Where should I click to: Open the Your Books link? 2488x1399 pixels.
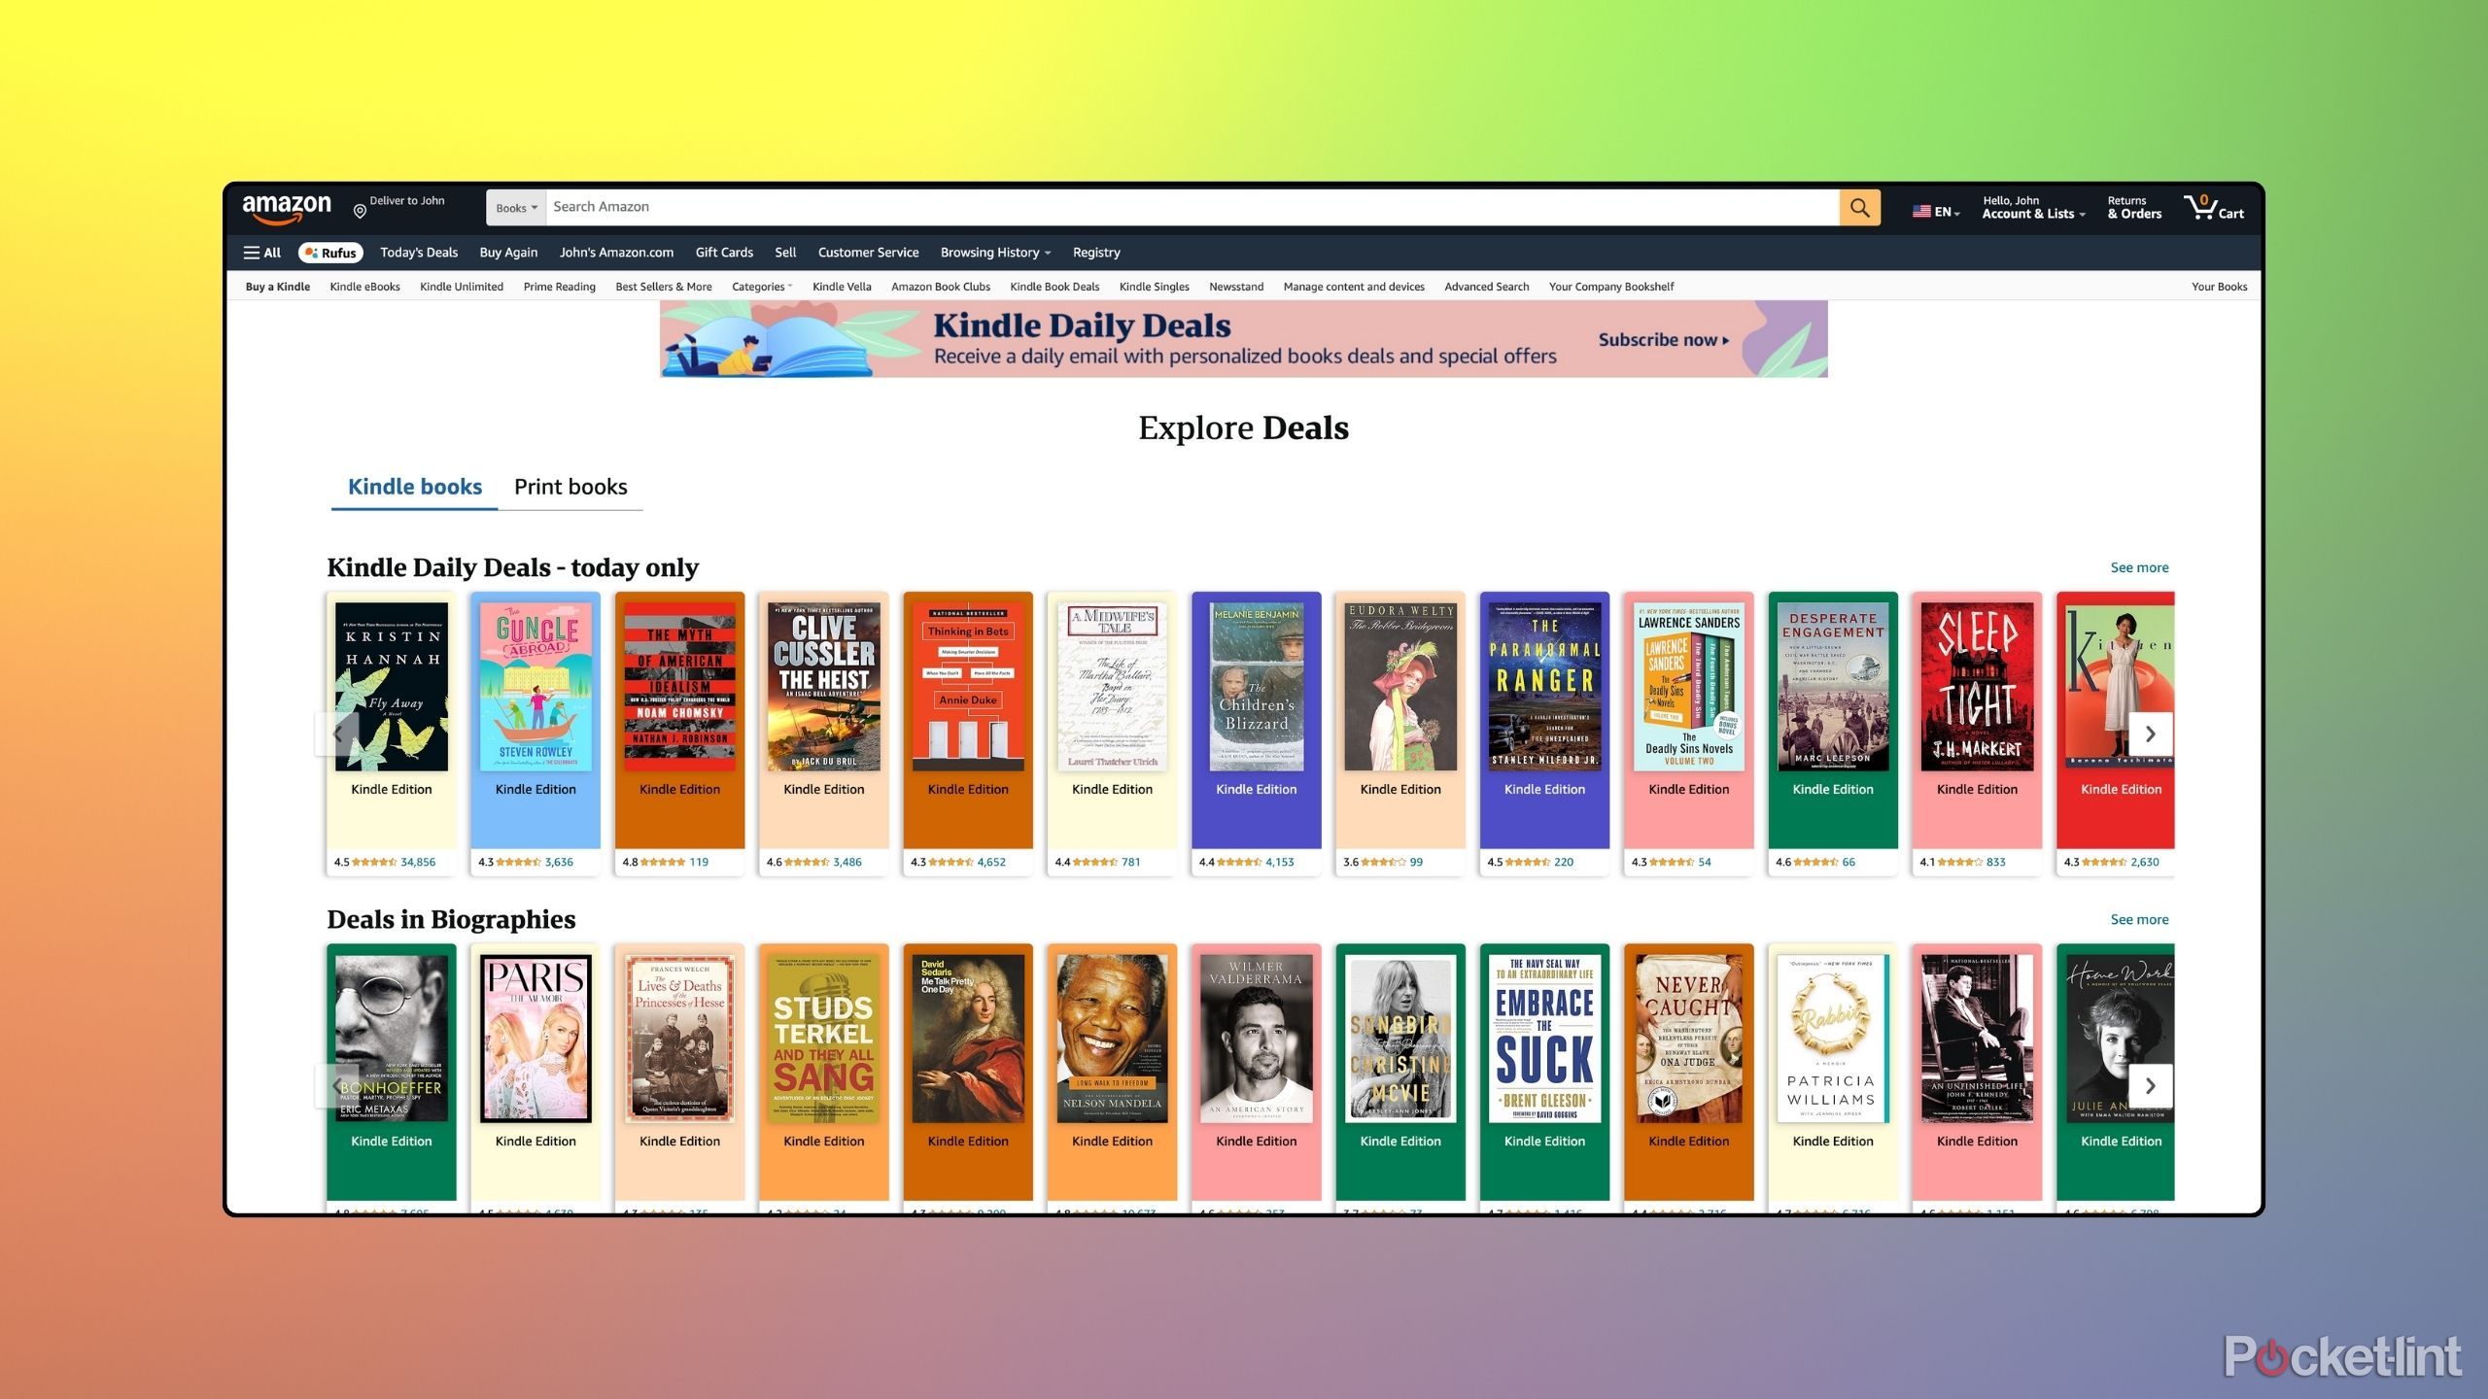pos(2219,287)
